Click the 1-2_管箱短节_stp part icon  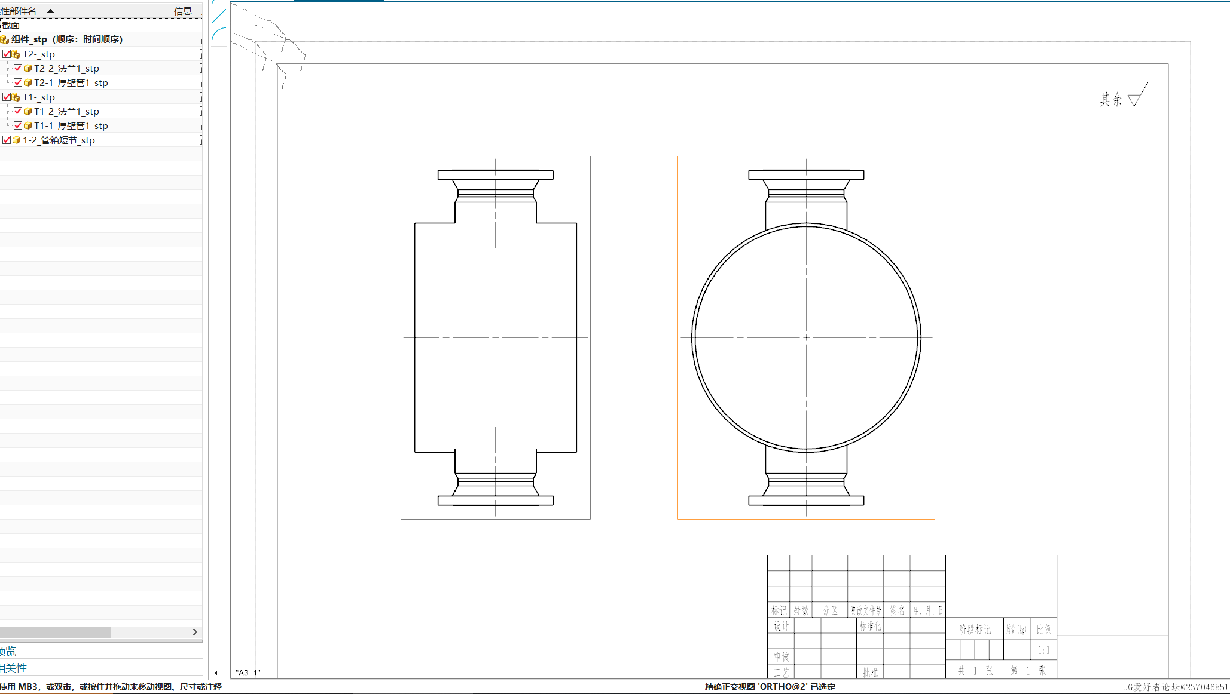(16, 140)
